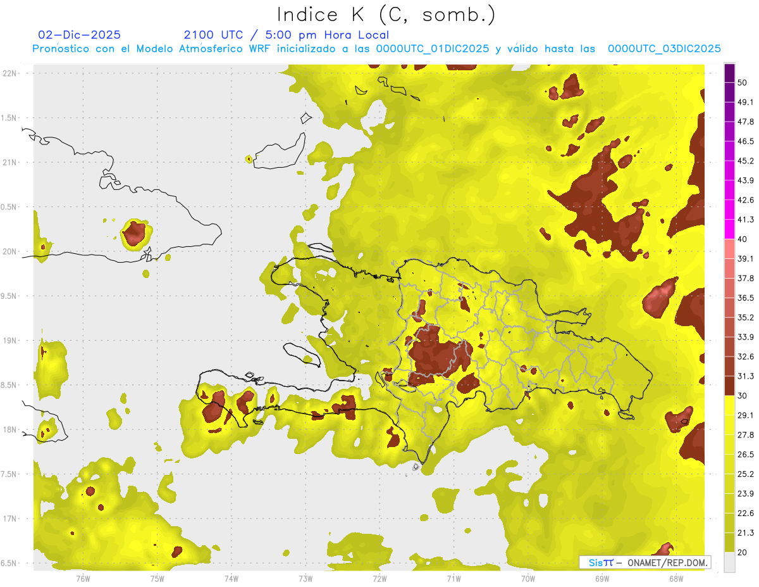Click the "40" colorbar value
The width and height of the screenshot is (759, 587).
coord(743,239)
